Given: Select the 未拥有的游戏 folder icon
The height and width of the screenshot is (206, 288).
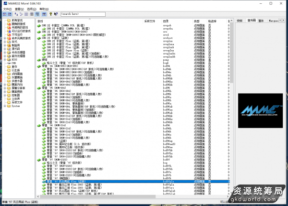Looking at the screenshot, I should click(x=9, y=27).
